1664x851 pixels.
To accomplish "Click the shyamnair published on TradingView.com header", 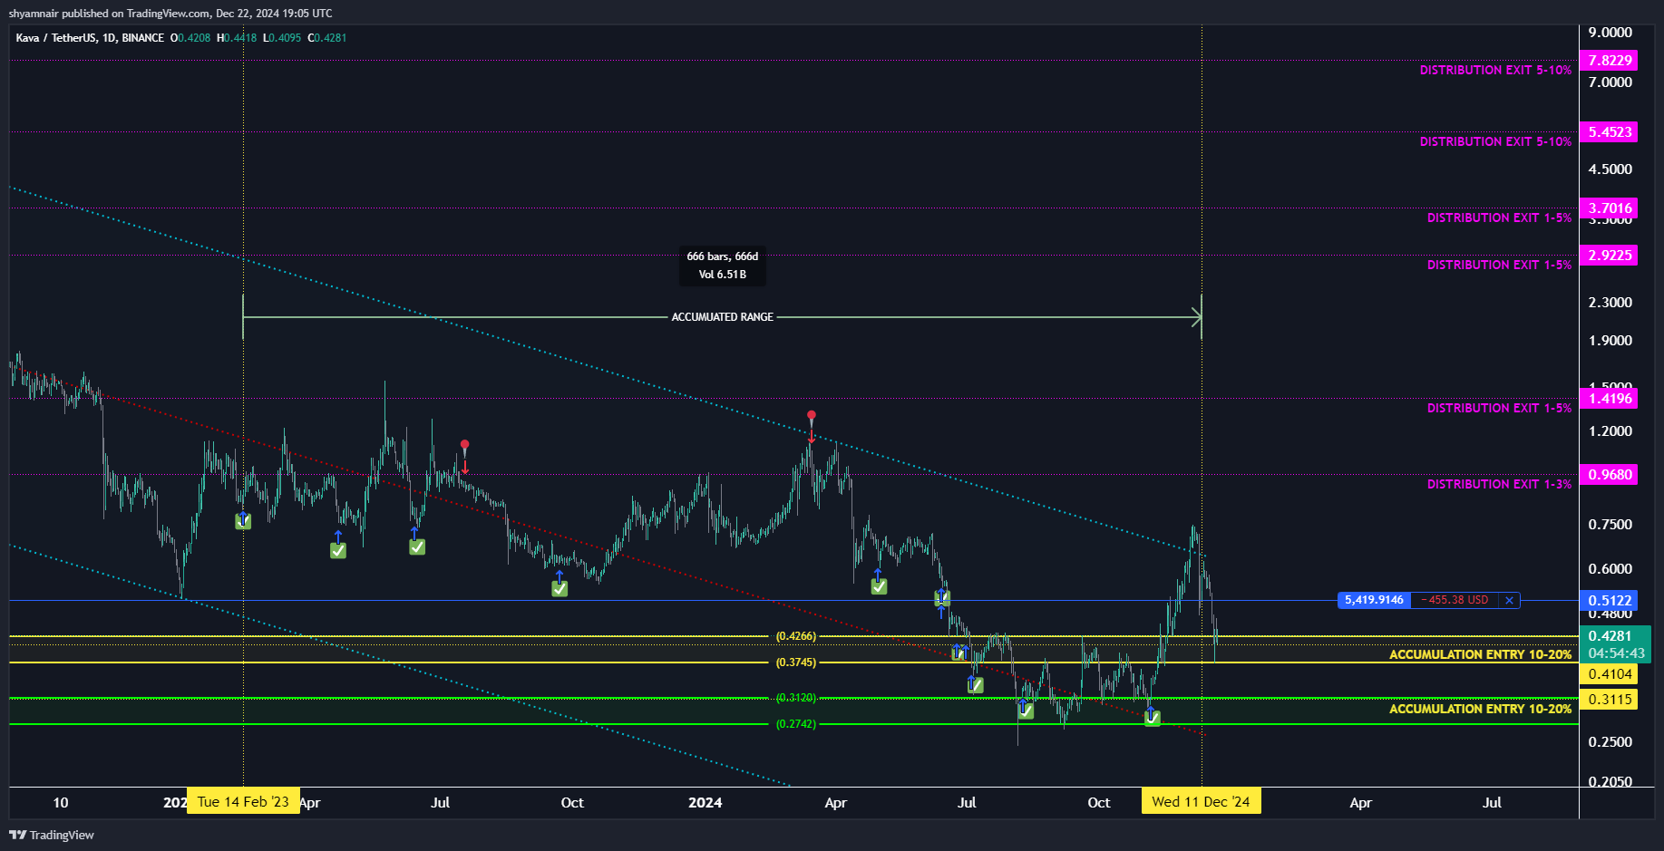I will tap(170, 14).
